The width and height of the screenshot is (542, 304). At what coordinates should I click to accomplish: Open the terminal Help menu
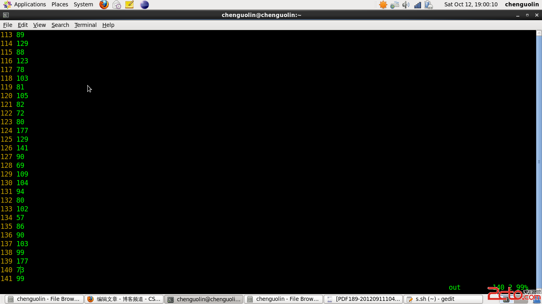108,25
